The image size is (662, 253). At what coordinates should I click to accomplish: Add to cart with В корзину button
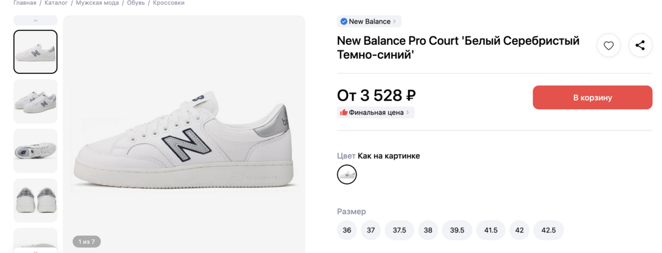tap(592, 98)
